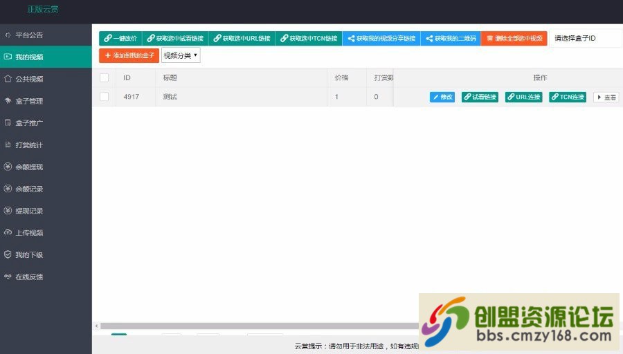Image resolution: width=623 pixels, height=354 pixels.
Task: Click 获取选中URL链接 button
Action: point(242,38)
